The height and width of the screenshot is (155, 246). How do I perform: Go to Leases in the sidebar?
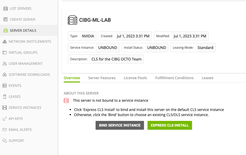(x=14, y=97)
